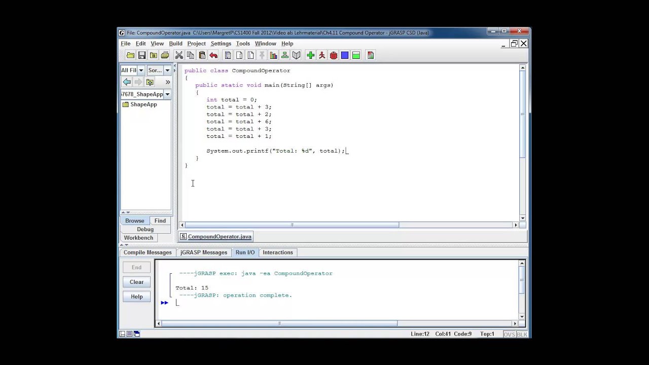
Task: Click the red document icon in toolbar
Action: (371, 55)
